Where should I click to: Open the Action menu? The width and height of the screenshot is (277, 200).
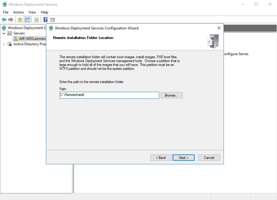coord(18,12)
